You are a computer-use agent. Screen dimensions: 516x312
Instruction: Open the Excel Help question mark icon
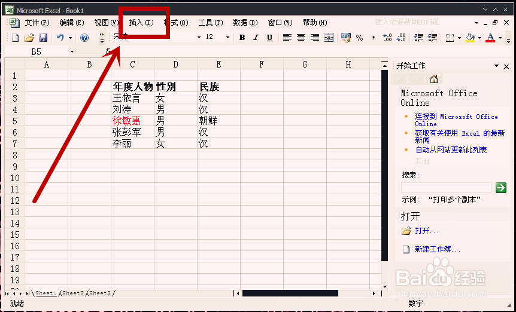(x=84, y=38)
